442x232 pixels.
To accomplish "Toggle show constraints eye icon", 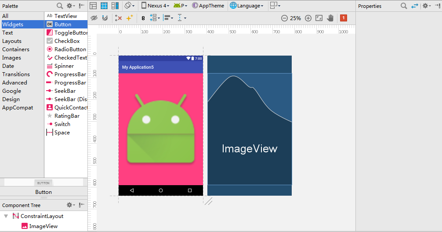I will point(94,18).
